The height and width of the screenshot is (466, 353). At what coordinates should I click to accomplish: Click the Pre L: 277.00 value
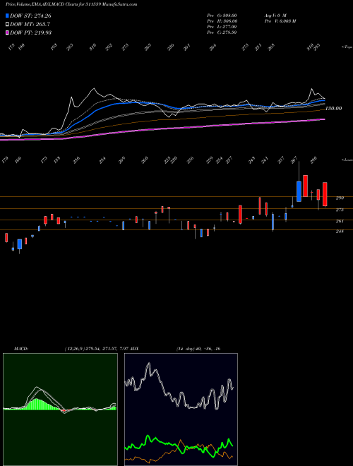click(222, 27)
